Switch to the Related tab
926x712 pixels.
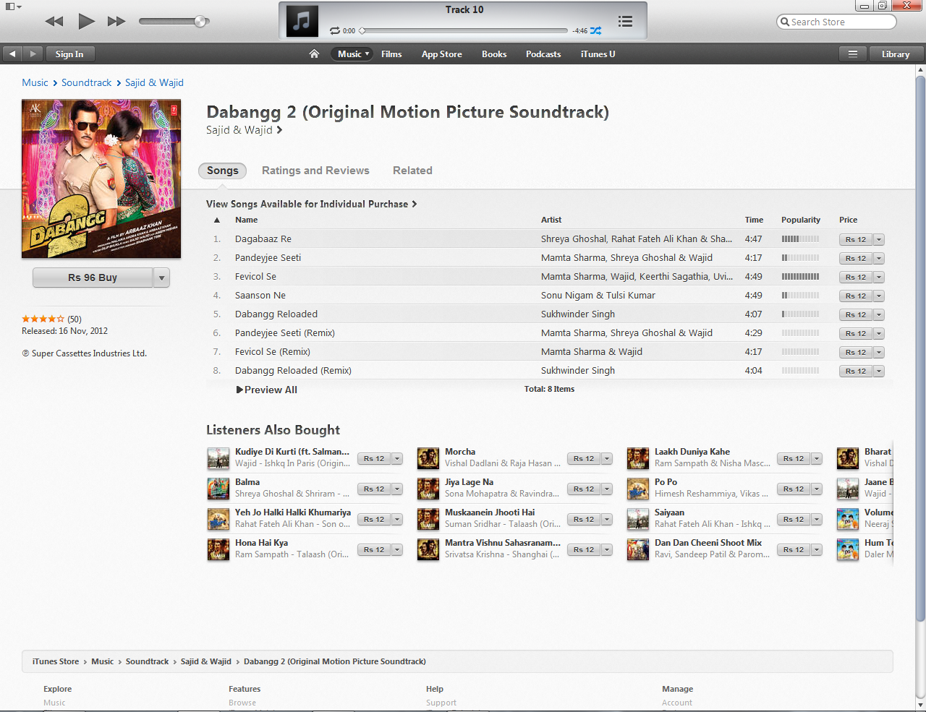(x=412, y=171)
